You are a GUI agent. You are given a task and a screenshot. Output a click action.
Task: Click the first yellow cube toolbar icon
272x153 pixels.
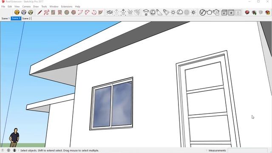(17, 12)
